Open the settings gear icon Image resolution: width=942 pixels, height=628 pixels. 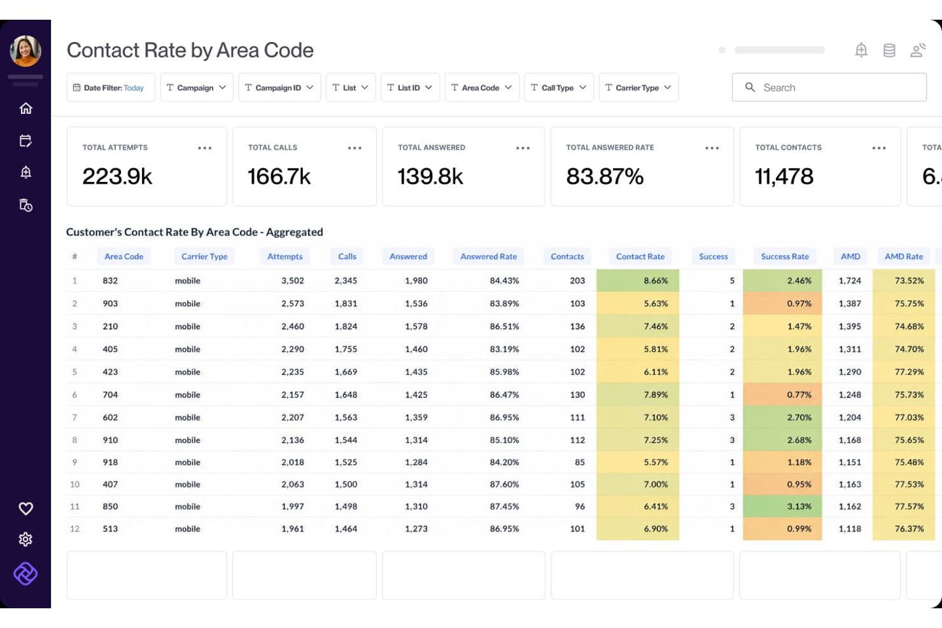pos(25,540)
